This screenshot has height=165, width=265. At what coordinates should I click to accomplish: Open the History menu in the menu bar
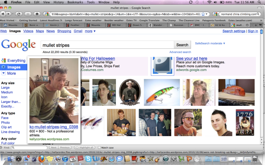pyautogui.click(x=59, y=2)
